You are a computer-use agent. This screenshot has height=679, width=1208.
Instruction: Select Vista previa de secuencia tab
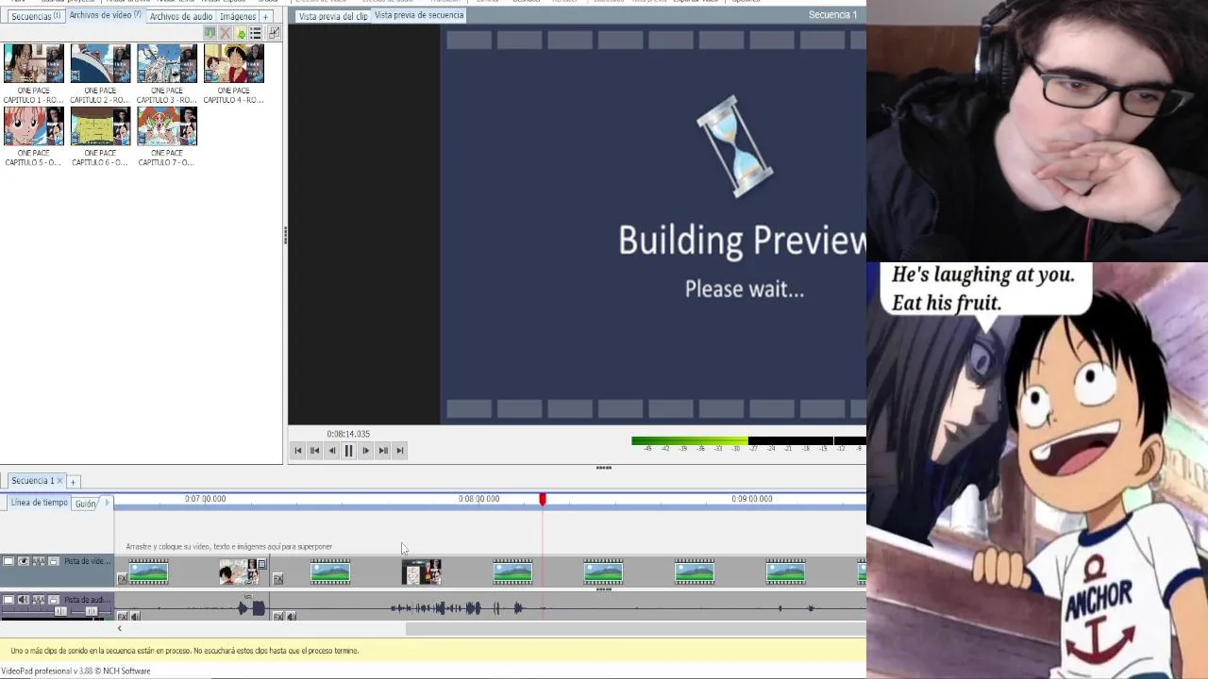point(419,15)
